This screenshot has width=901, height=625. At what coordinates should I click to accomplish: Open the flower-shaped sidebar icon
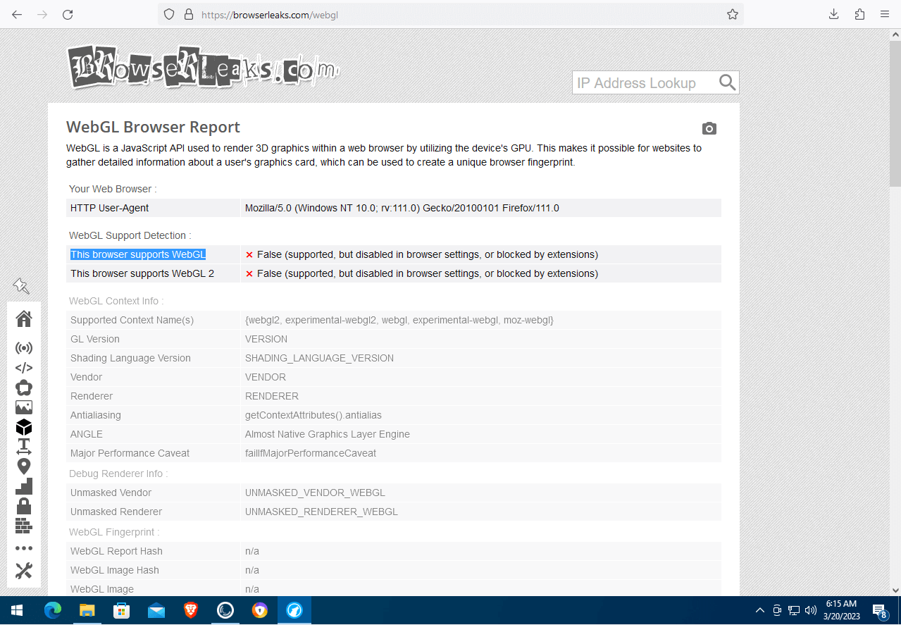point(24,388)
